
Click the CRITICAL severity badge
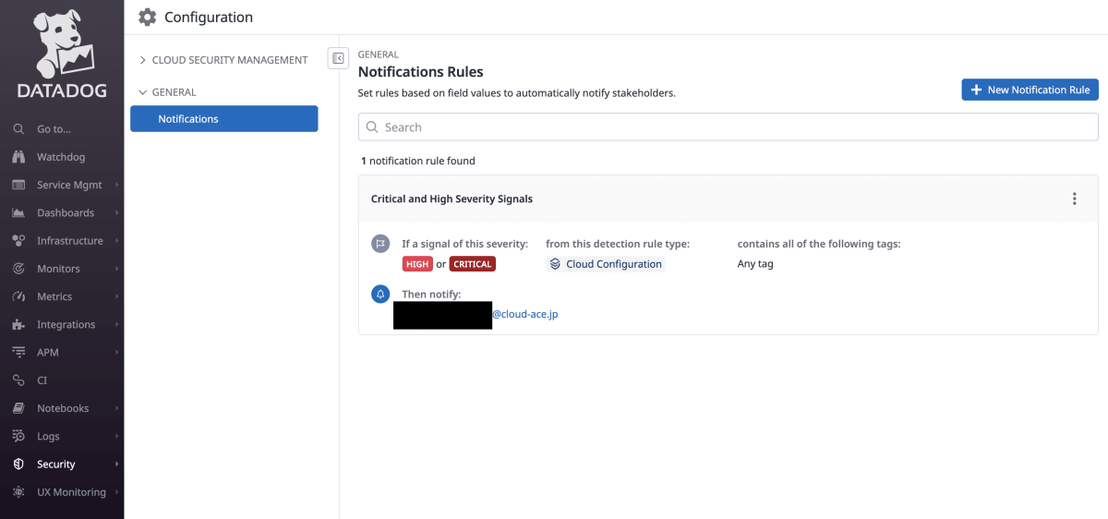pos(473,264)
